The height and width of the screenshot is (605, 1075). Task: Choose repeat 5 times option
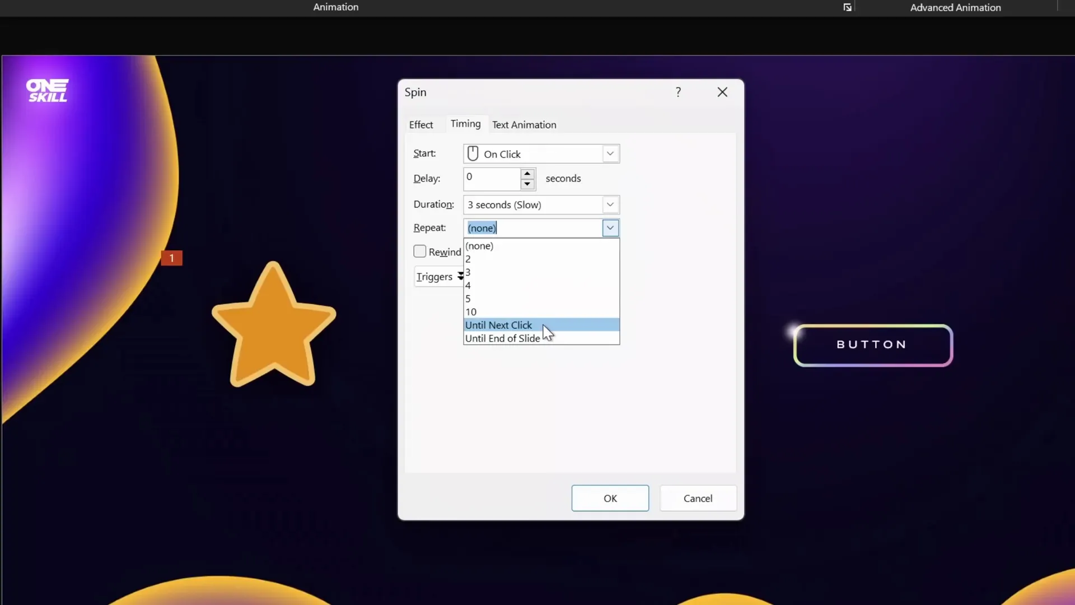pyautogui.click(x=541, y=299)
